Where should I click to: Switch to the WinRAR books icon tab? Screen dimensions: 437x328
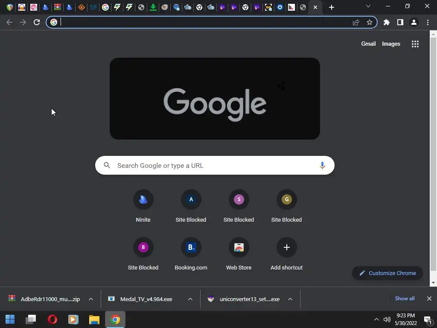(58, 7)
